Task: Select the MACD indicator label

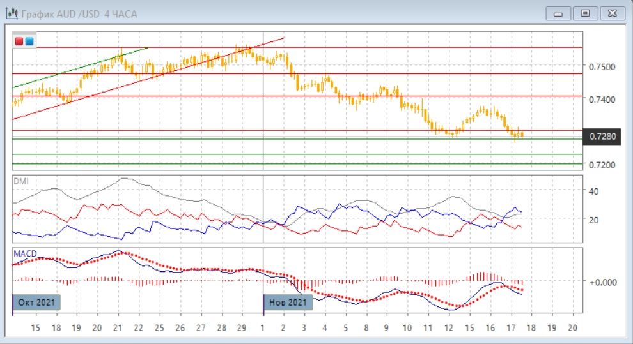Action: (24, 253)
